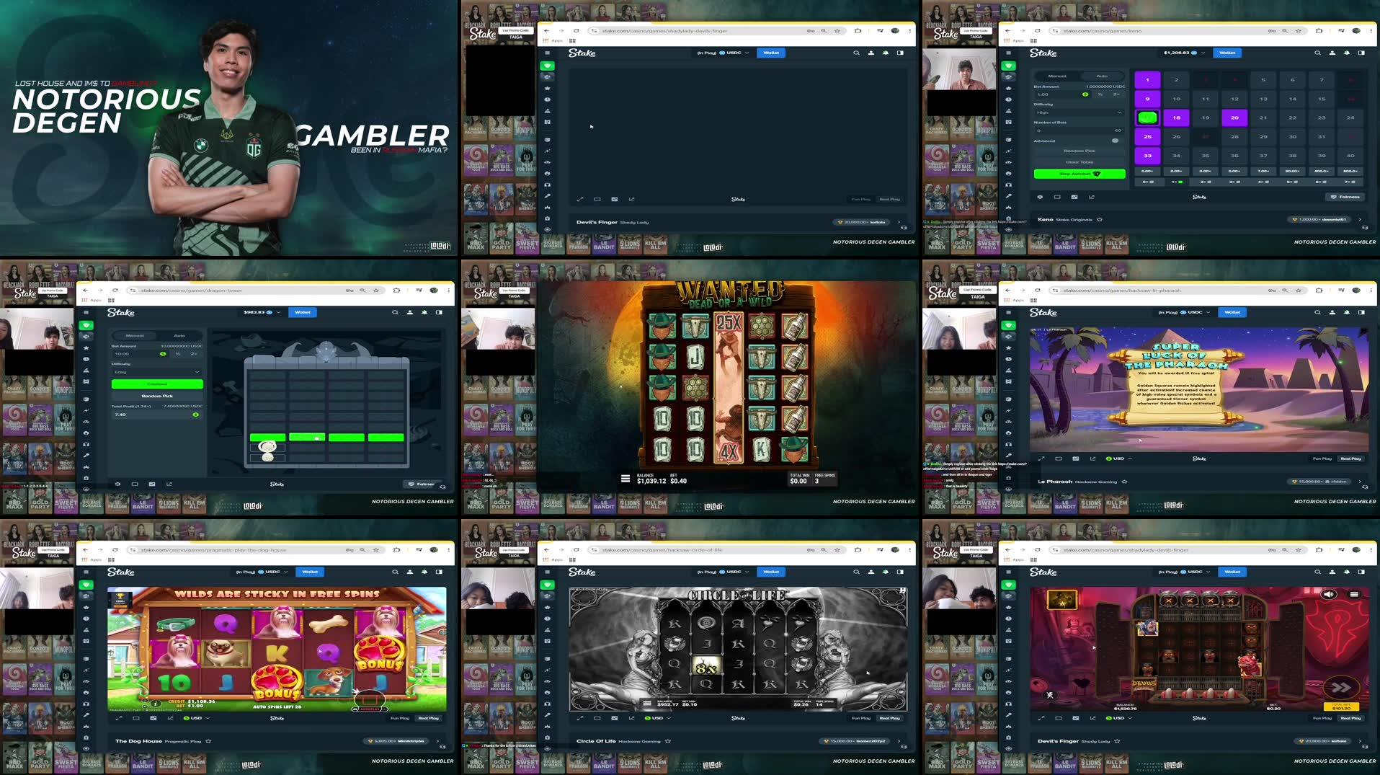
Task: Switch Keno betting to Auto mode
Action: click(x=1102, y=76)
